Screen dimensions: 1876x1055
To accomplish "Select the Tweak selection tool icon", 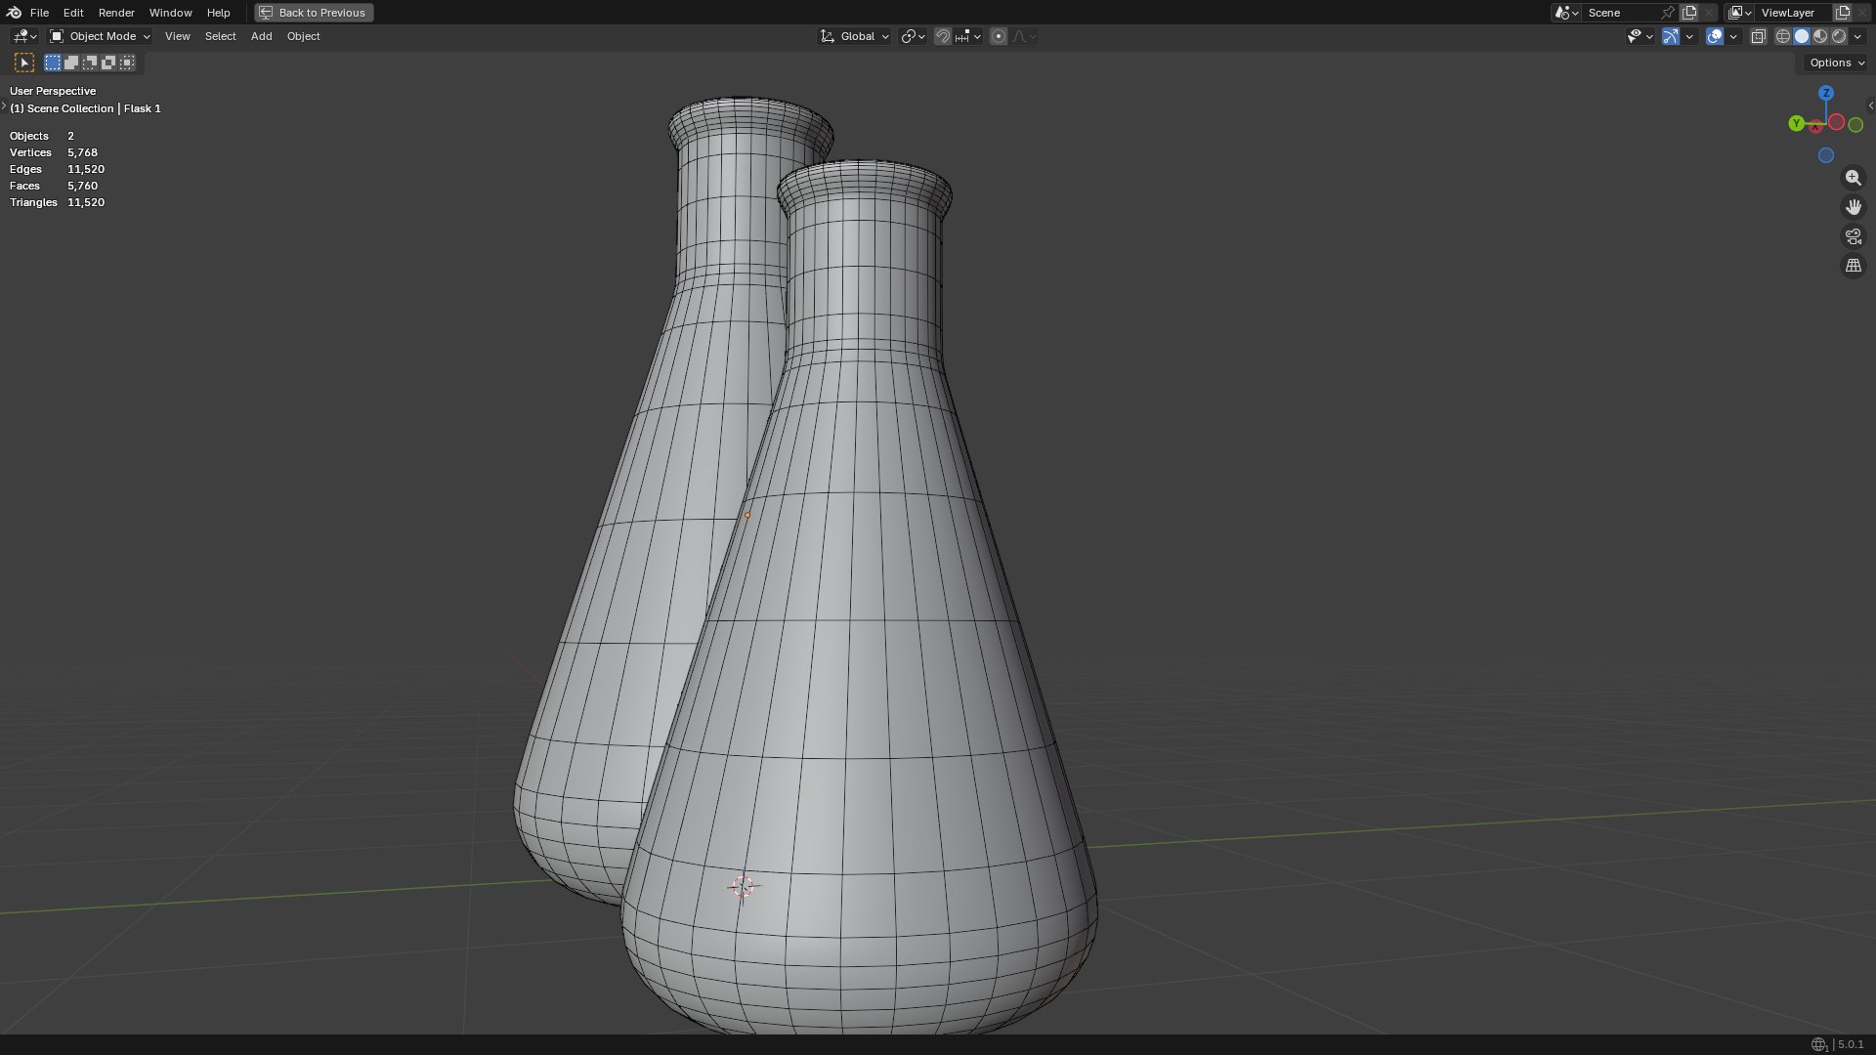I will click(24, 63).
